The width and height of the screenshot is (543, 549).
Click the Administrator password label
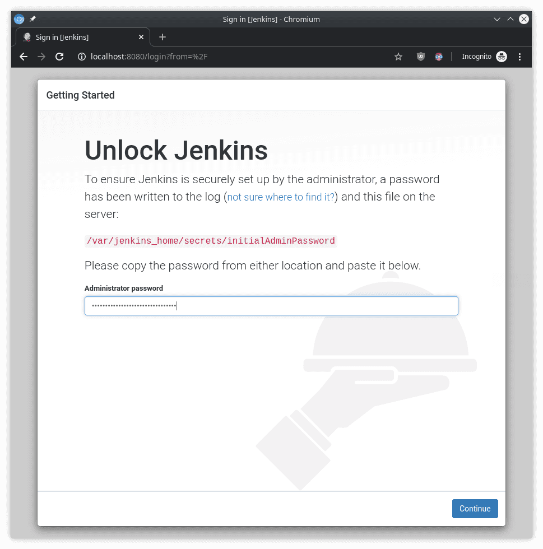[124, 288]
